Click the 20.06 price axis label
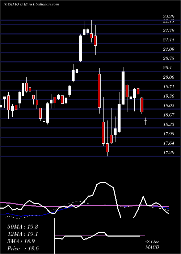Image resolution: width=181 pixels, height=254 pixels. [x=169, y=77]
